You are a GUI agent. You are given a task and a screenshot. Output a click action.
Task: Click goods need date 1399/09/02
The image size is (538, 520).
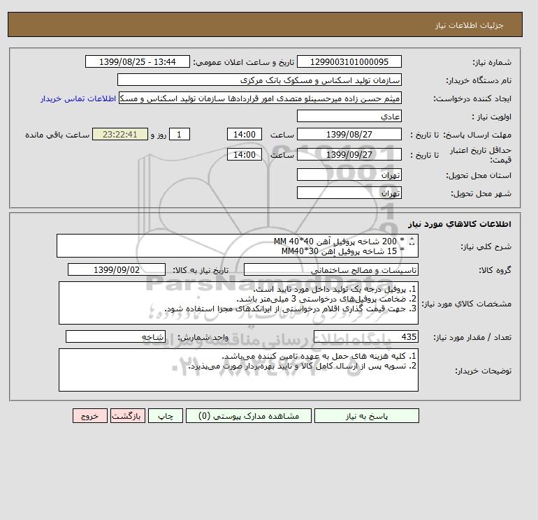coord(116,269)
